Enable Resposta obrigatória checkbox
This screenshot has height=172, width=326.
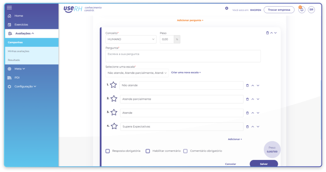click(x=108, y=151)
